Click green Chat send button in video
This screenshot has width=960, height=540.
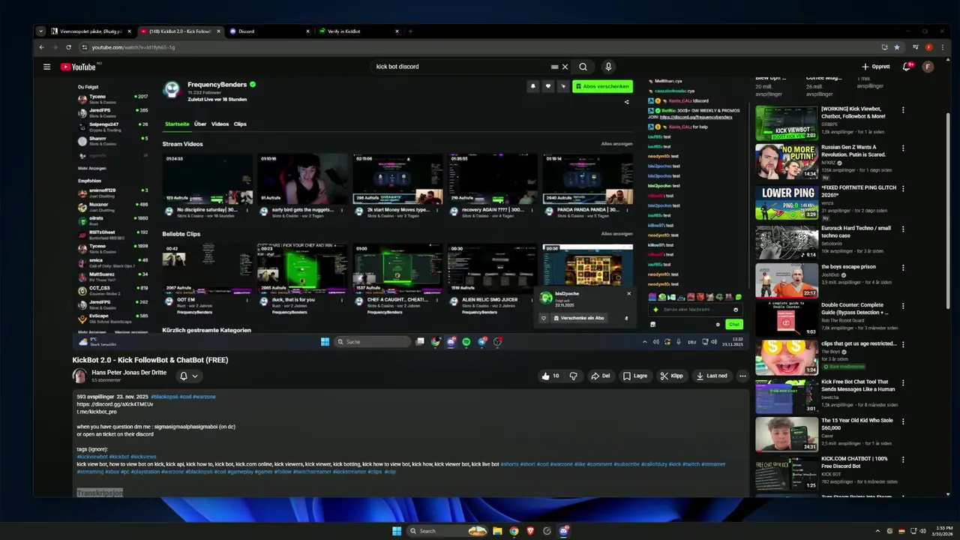[x=733, y=324]
